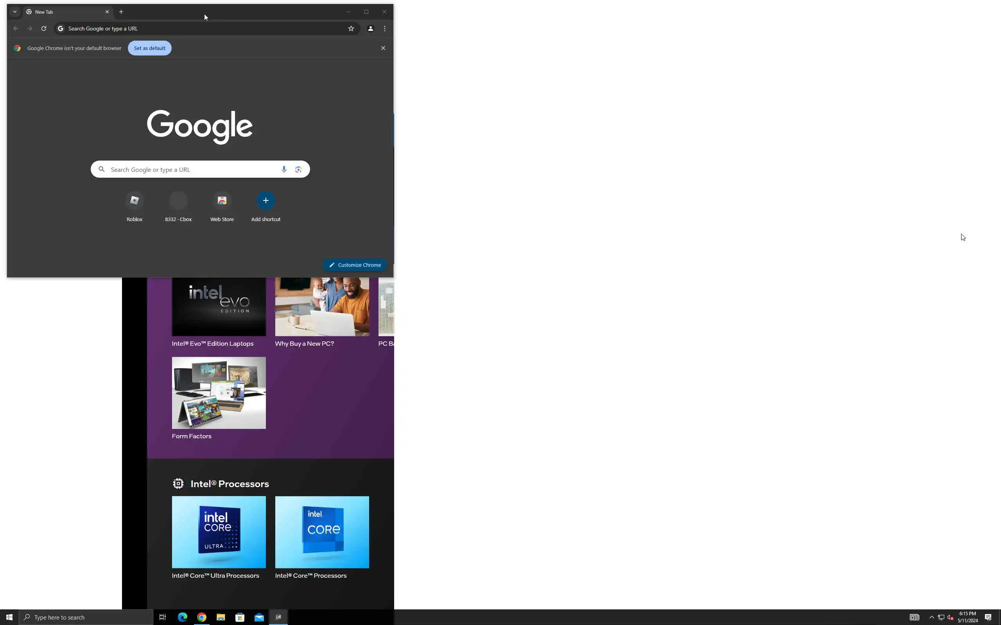Reload the current page
This screenshot has width=1001, height=625.
point(43,29)
